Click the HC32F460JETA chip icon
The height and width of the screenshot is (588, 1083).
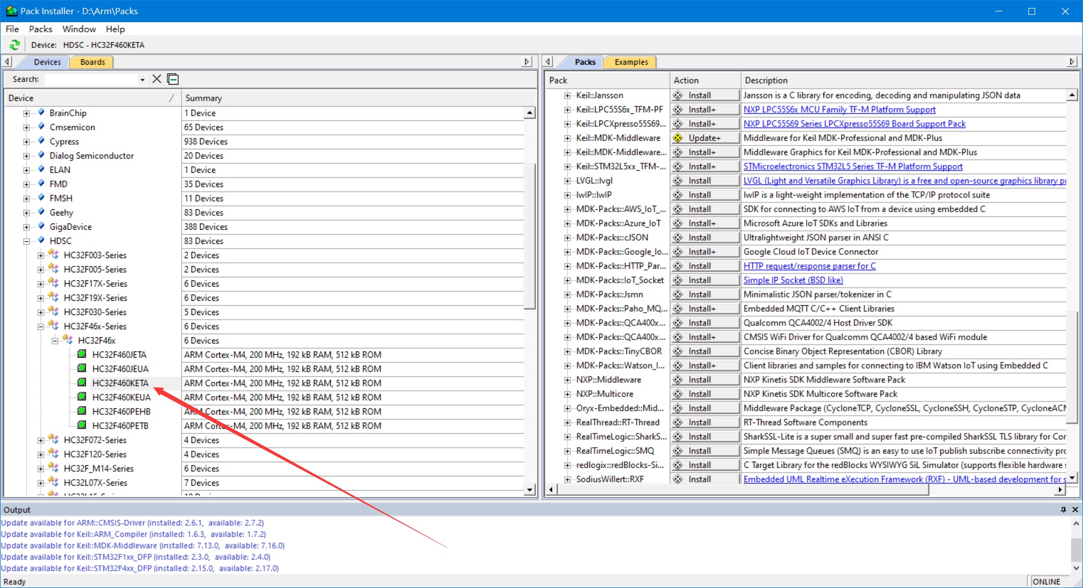[x=82, y=354]
